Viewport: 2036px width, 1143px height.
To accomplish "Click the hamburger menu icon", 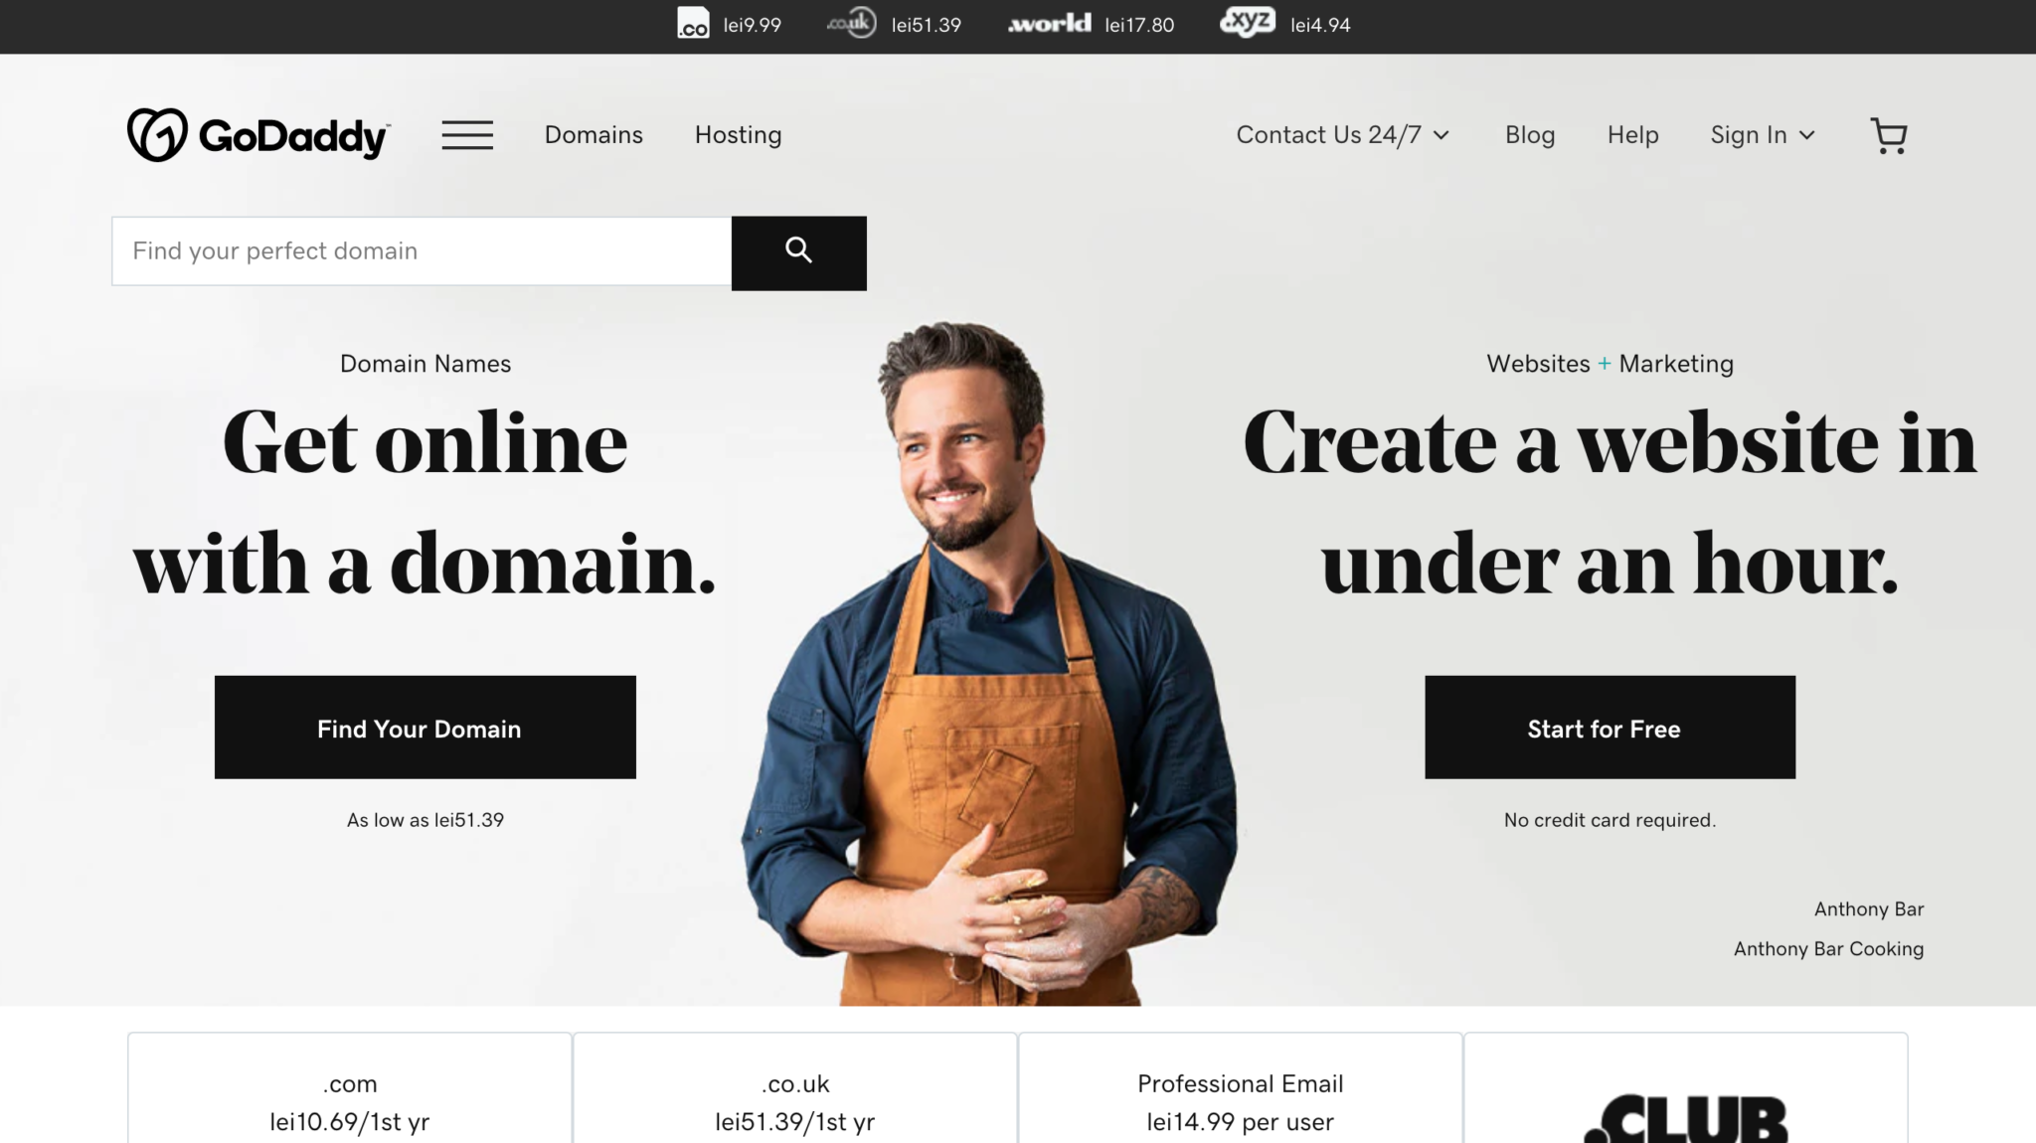I will coord(467,134).
